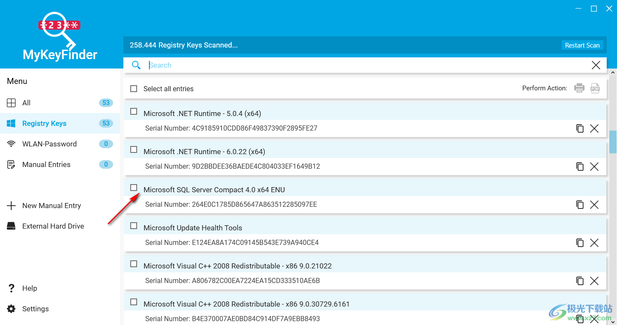Image resolution: width=617 pixels, height=325 pixels.
Task: Open the Help page
Action: point(60,288)
